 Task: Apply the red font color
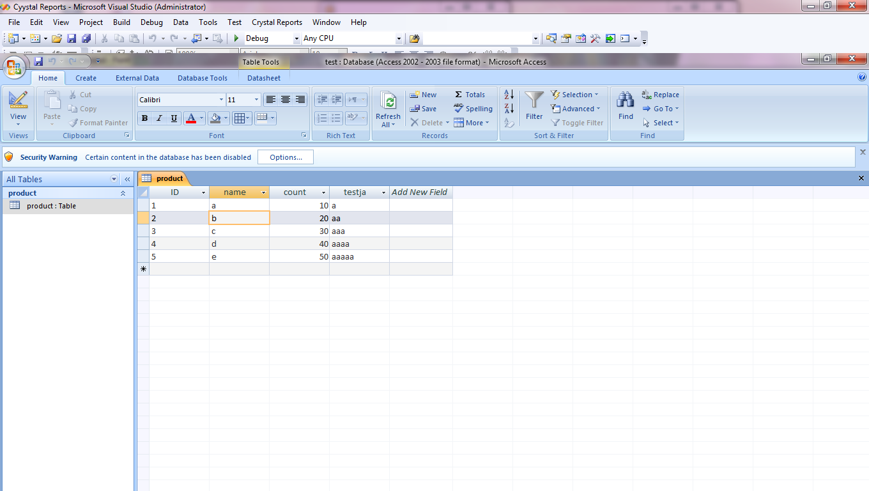click(x=190, y=118)
